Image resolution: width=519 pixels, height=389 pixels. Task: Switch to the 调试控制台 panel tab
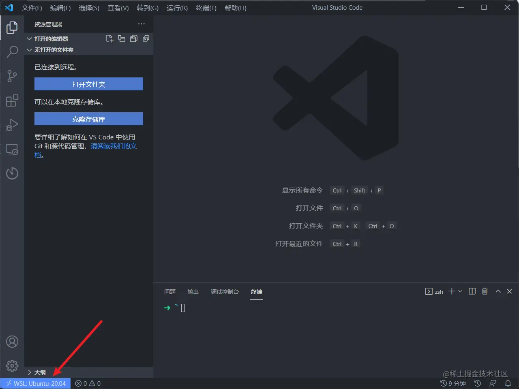pyautogui.click(x=225, y=292)
